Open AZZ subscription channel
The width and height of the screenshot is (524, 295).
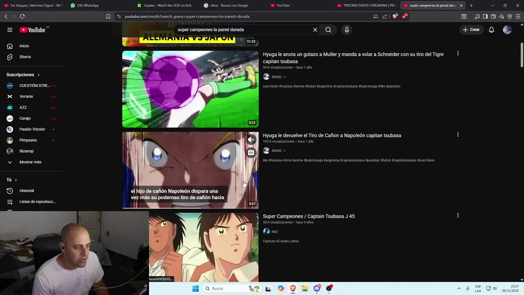(32, 107)
